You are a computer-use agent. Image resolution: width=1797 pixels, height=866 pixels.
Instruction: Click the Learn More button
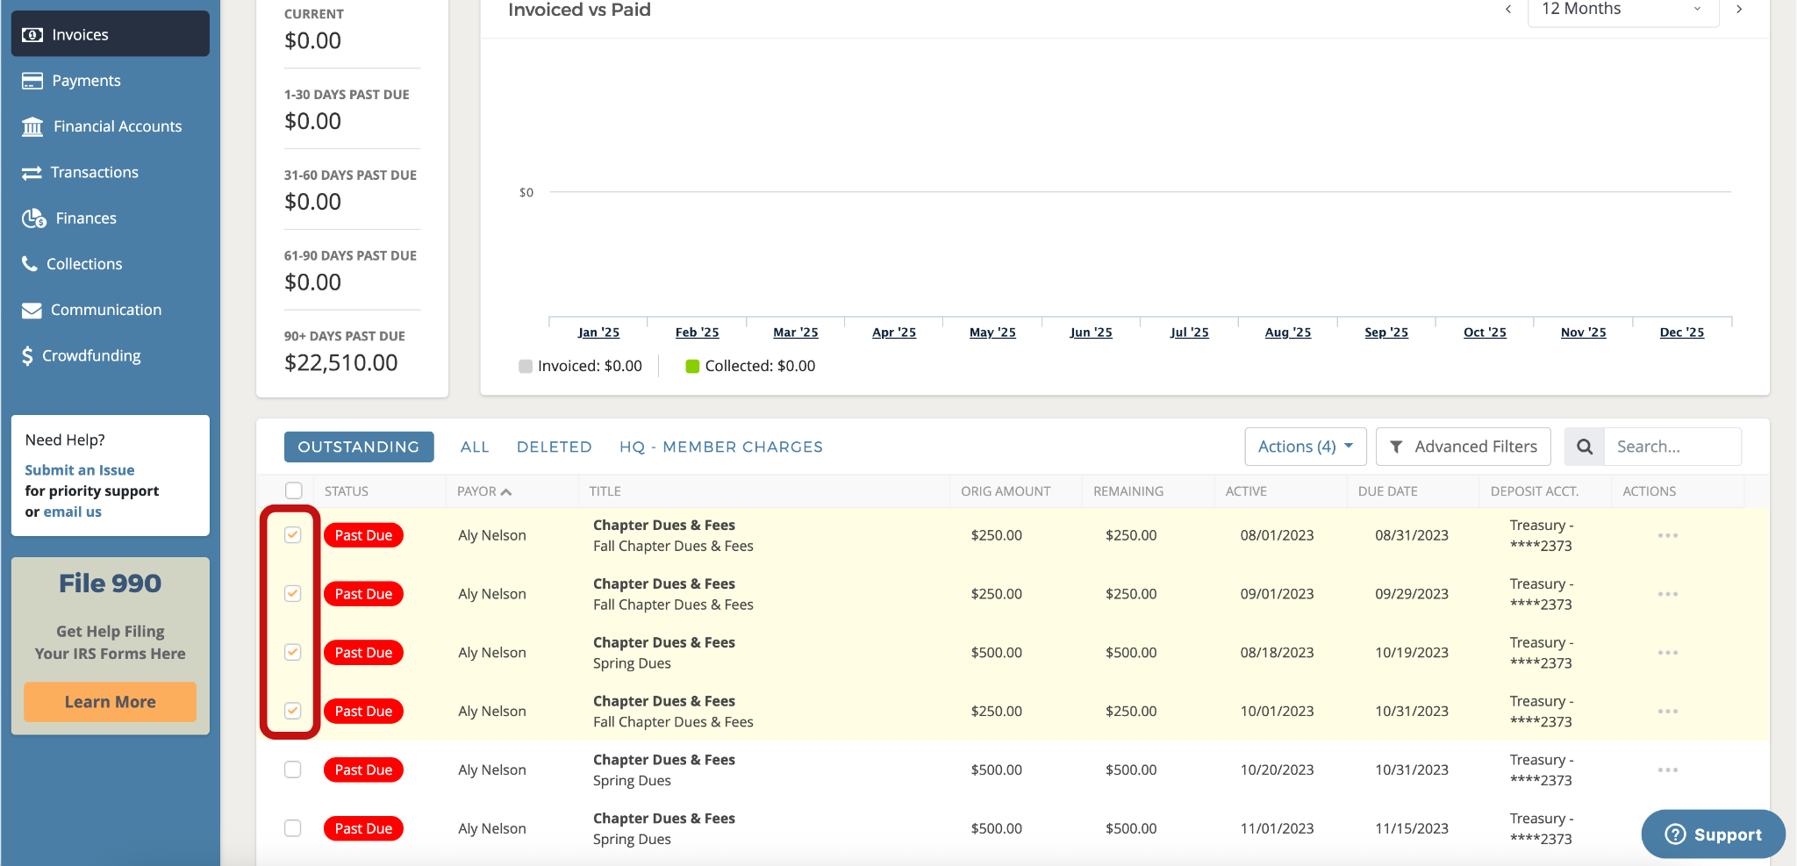(x=111, y=702)
